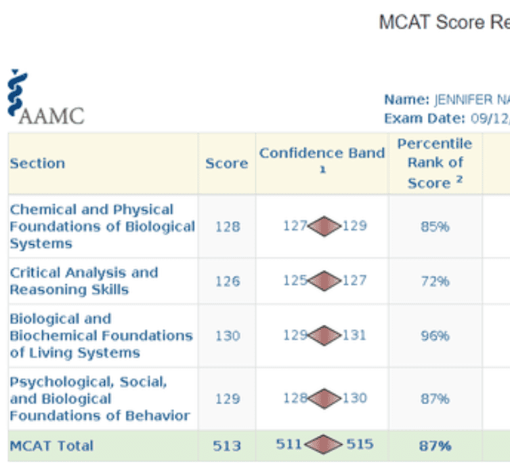Click the MCAT Total confidence band diamond
The width and height of the screenshot is (510, 472).
point(325,446)
